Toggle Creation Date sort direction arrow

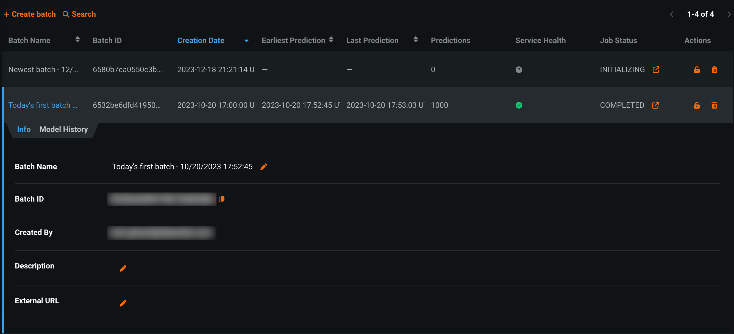tap(246, 41)
